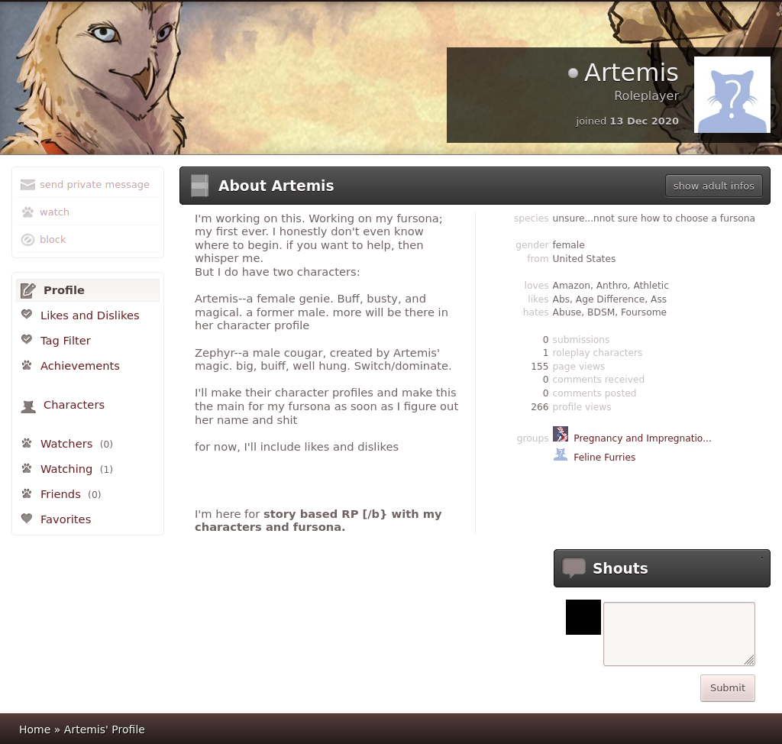Open the Characters page

[74, 405]
